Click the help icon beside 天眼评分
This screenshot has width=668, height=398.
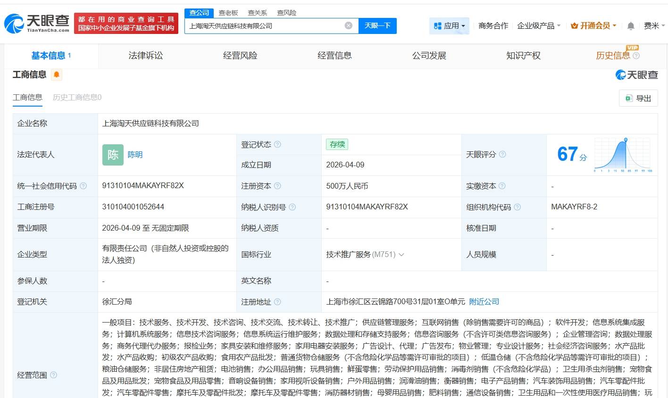pyautogui.click(x=502, y=155)
